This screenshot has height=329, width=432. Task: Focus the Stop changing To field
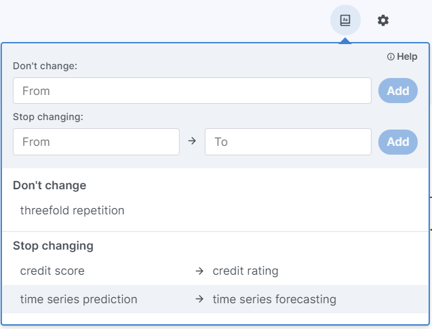pos(288,142)
